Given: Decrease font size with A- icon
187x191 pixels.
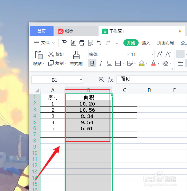Looking at the screenshot, I should pos(168,54).
